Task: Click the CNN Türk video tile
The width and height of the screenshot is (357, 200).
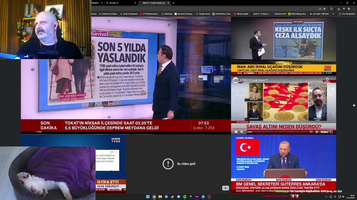Action: [x=283, y=46]
